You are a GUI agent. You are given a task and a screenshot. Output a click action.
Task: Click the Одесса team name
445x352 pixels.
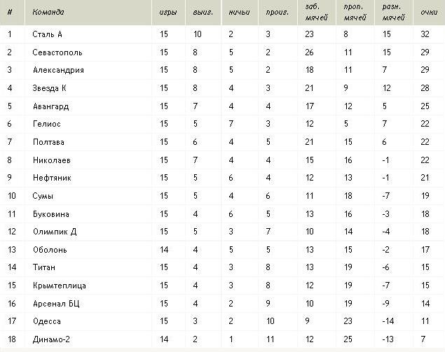47,321
